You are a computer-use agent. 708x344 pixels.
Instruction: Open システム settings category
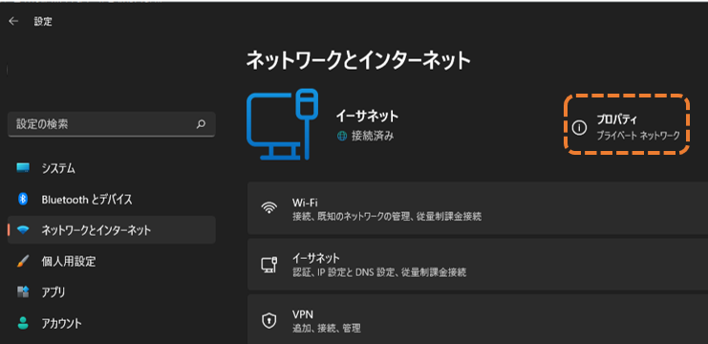pos(112,168)
